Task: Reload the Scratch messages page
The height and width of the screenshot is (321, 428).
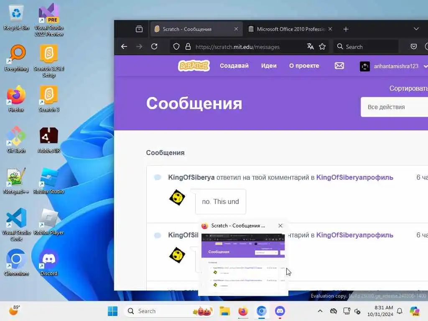Action: coord(154,47)
